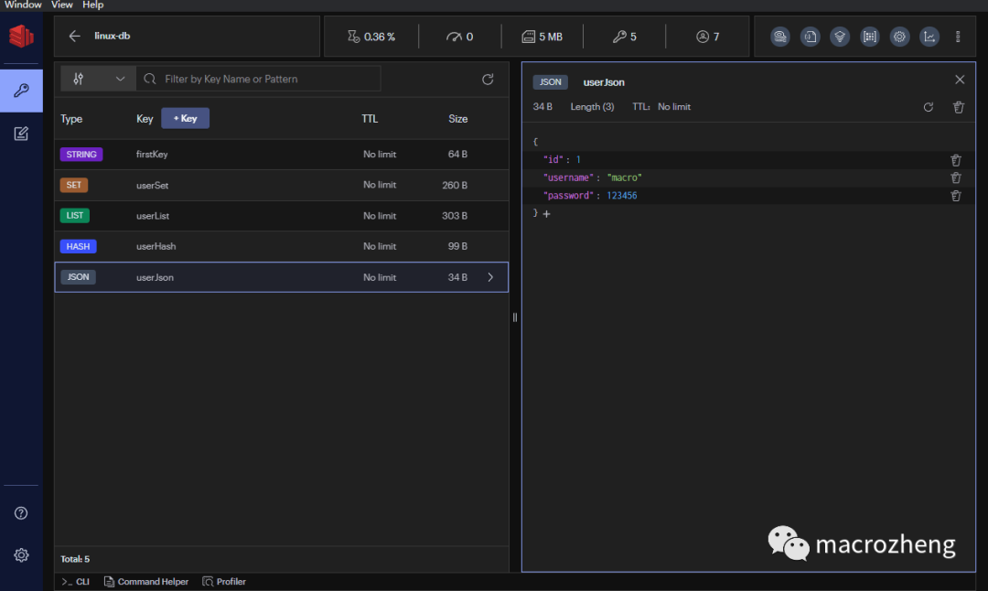Edit the "macro" username value

(x=625, y=177)
